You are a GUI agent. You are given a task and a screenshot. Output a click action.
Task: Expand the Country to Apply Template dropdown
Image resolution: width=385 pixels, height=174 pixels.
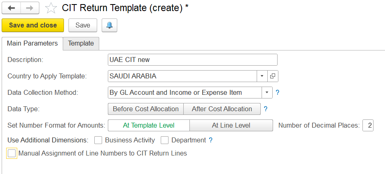[x=262, y=76]
